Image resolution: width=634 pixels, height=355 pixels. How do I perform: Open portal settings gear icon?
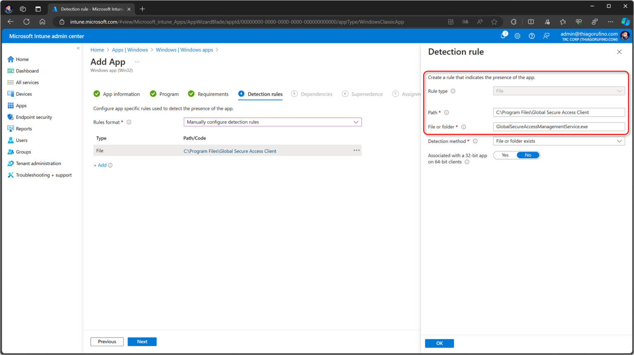(517, 36)
